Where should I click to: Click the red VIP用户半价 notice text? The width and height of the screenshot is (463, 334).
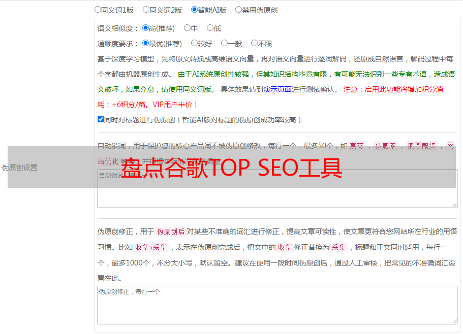(175, 105)
